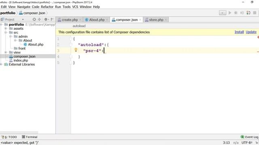Collapse the About folder node

click(15, 40)
